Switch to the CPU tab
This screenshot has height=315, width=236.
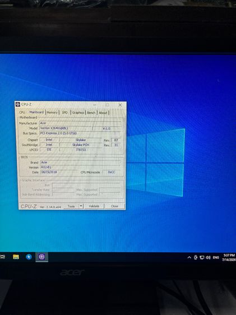point(22,112)
